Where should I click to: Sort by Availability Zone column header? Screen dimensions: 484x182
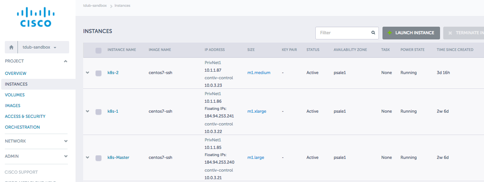pos(351,50)
